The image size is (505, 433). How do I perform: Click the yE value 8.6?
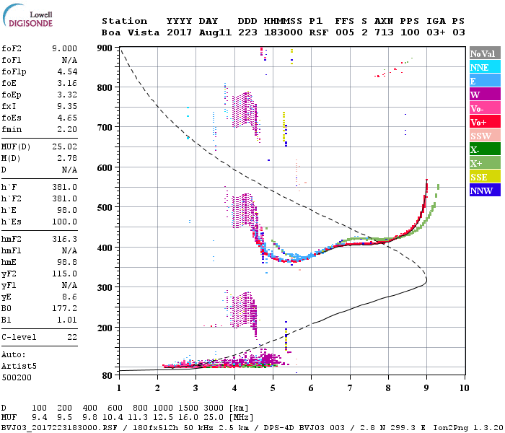(69, 297)
